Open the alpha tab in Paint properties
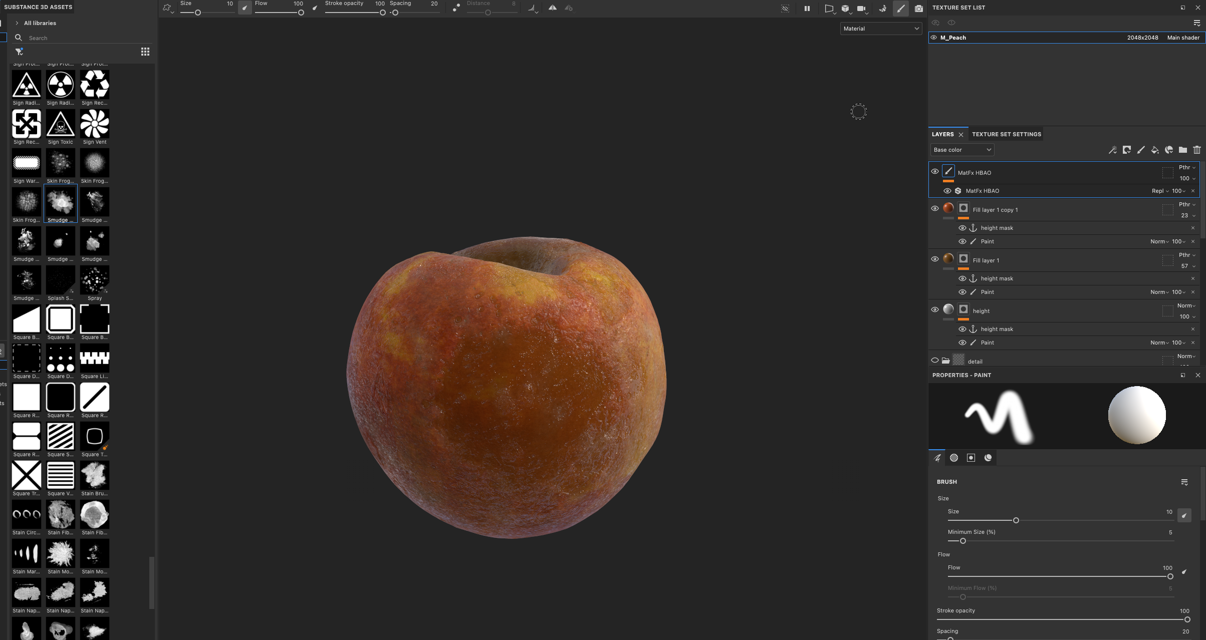This screenshot has width=1206, height=640. pos(954,458)
